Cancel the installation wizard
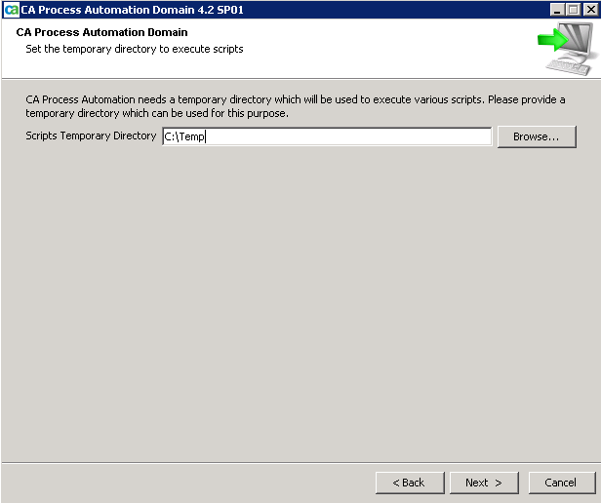 [x=562, y=483]
